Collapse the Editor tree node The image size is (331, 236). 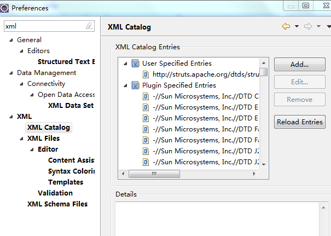pyautogui.click(x=32, y=149)
